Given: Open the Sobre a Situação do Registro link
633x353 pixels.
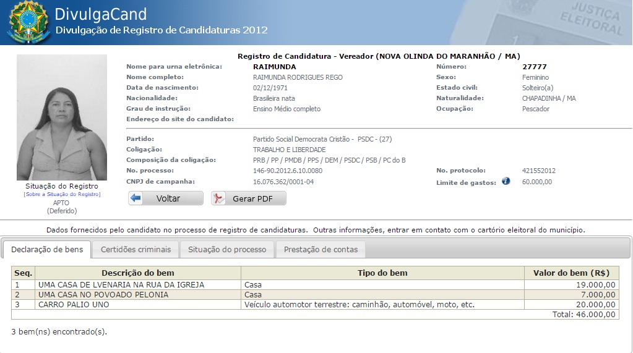Looking at the screenshot, I should click(x=62, y=194).
